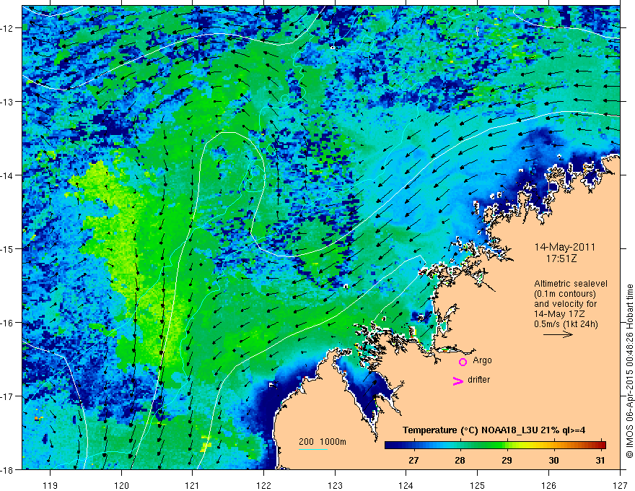The height and width of the screenshot is (491, 635).
Task: Click color bar tick label 30
Action: click(553, 460)
